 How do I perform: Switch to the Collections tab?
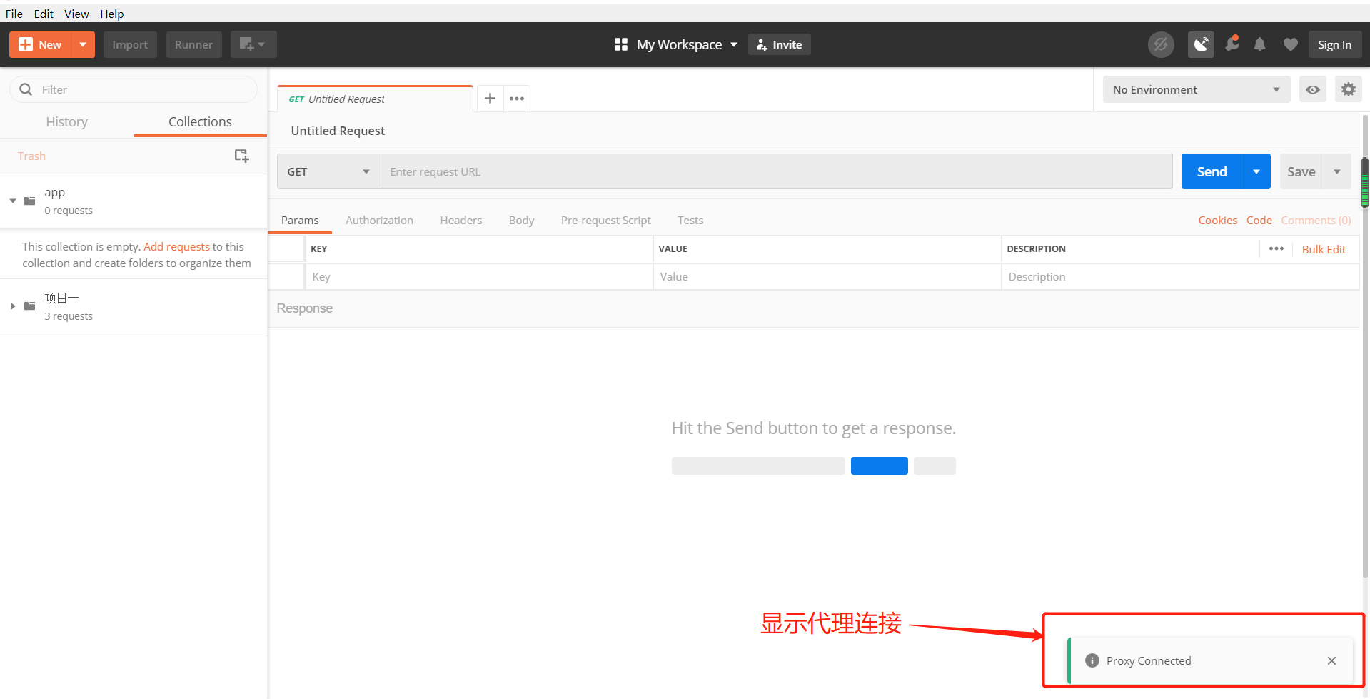tap(200, 122)
